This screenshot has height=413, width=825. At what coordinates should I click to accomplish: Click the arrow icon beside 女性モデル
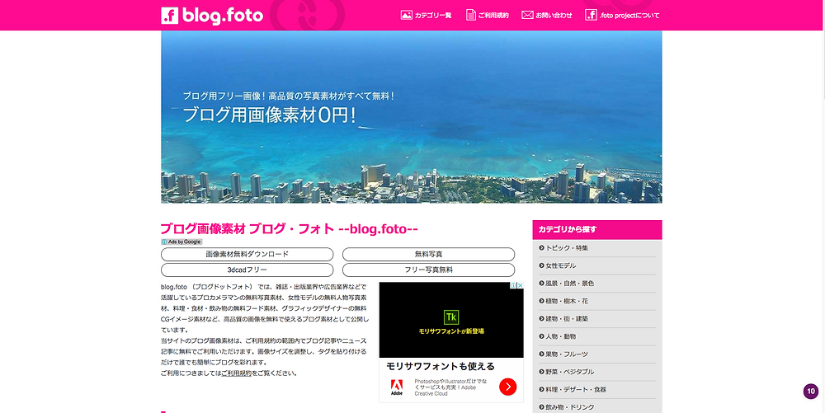pyautogui.click(x=541, y=266)
